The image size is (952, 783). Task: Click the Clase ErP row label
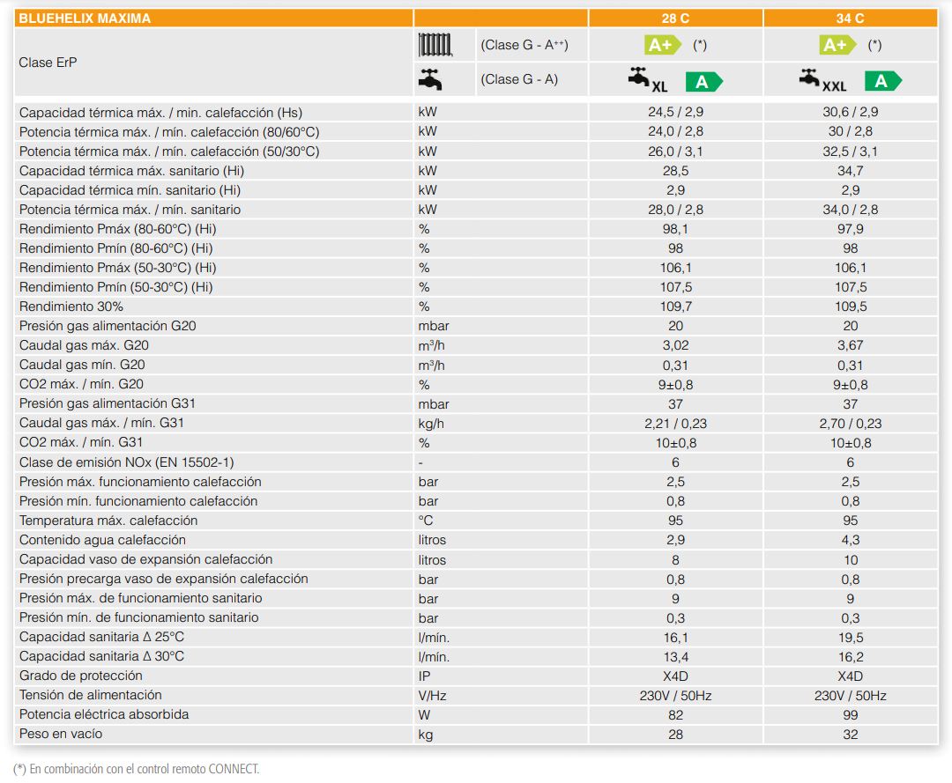point(48,63)
